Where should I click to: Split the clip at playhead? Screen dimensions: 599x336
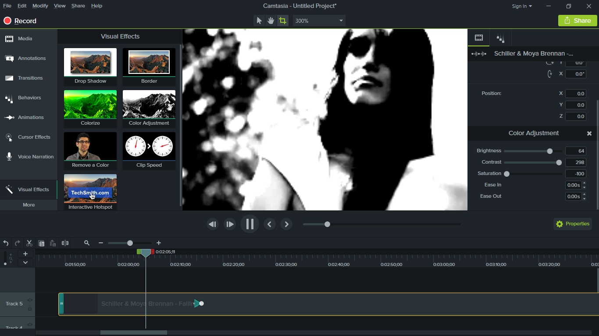[x=65, y=243]
